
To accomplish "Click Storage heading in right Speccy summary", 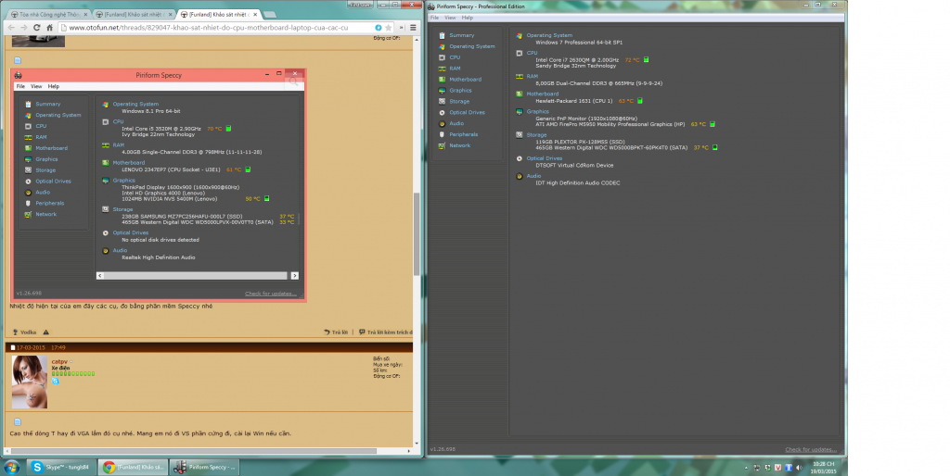I will click(536, 135).
